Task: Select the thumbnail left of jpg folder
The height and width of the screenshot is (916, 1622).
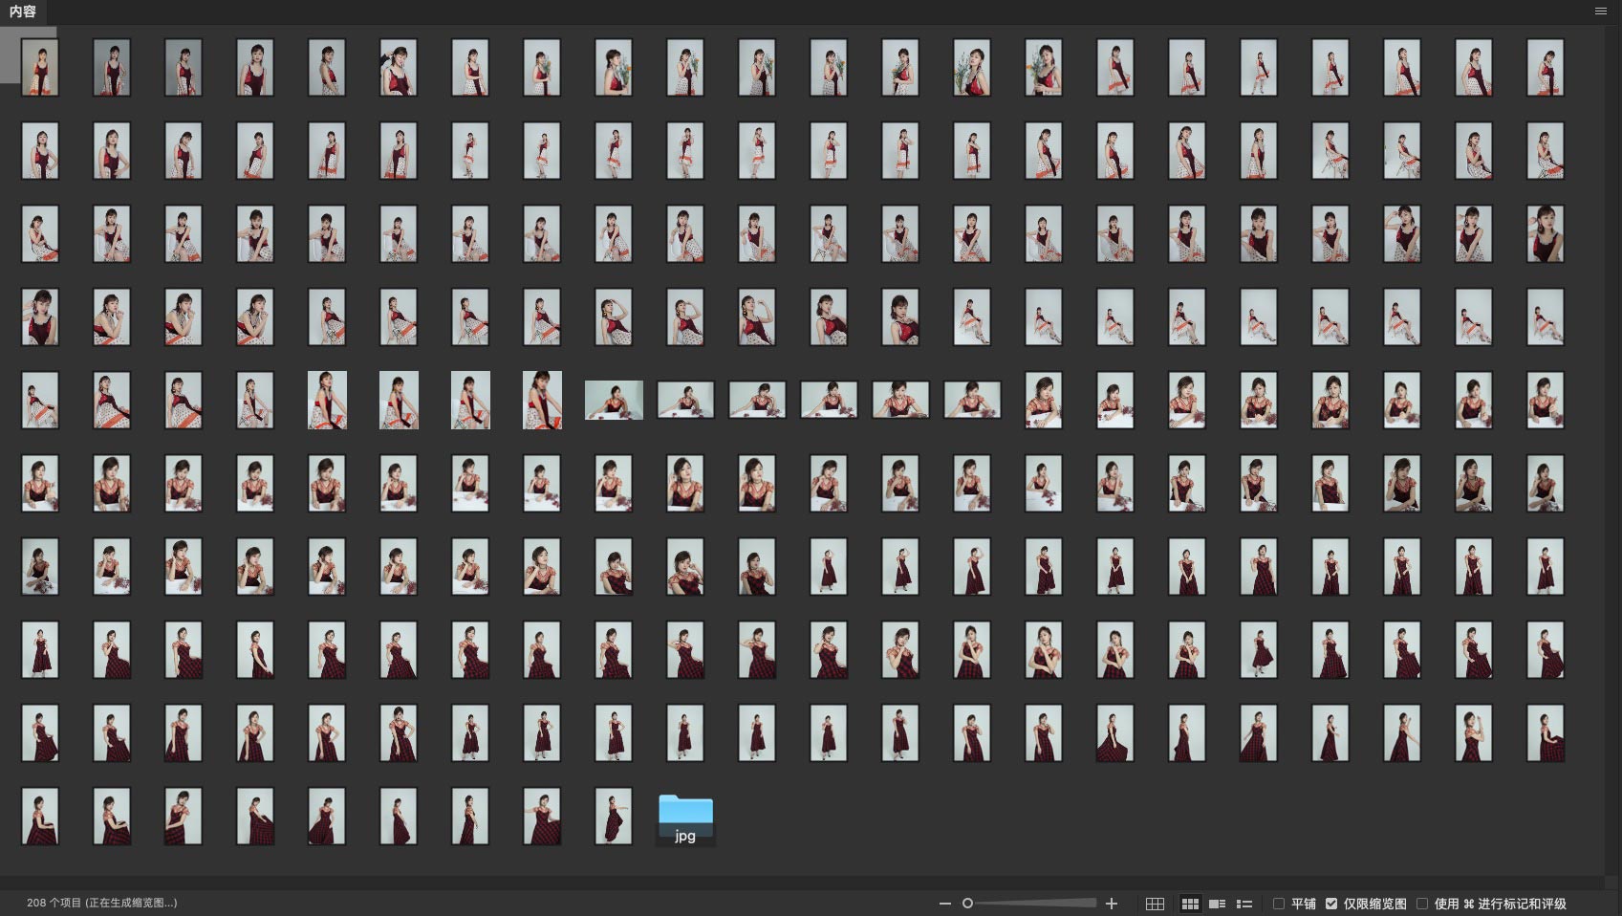Action: [614, 817]
